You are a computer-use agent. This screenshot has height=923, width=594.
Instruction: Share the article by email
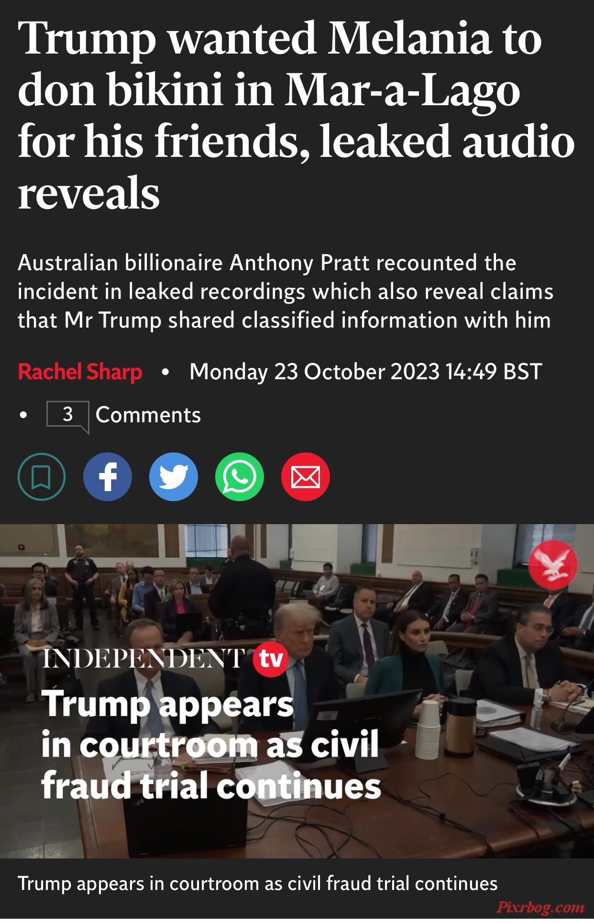point(306,477)
